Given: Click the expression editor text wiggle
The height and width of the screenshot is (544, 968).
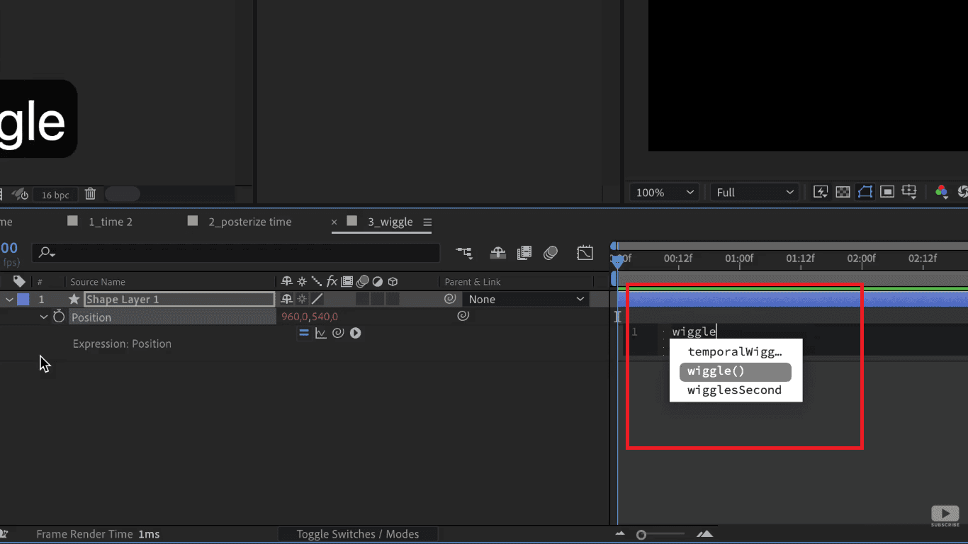Looking at the screenshot, I should (x=694, y=331).
